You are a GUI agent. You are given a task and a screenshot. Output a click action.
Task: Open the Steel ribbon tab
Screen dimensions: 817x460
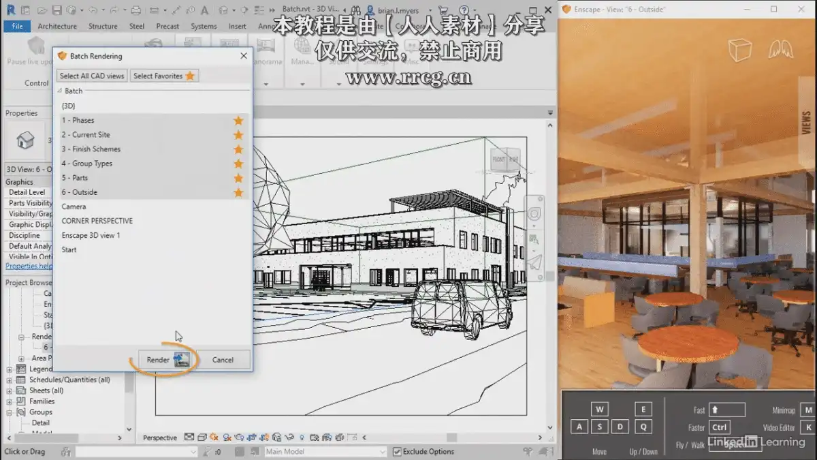pyautogui.click(x=137, y=27)
